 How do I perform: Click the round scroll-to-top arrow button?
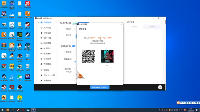coord(160,87)
